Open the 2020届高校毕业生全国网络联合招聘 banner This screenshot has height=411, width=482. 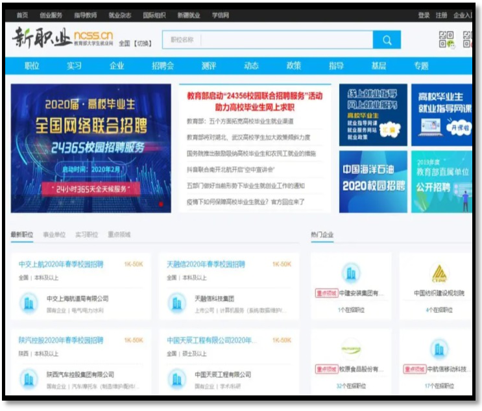tap(91, 148)
